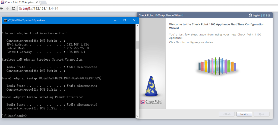The height and width of the screenshot is (125, 278).
Task: Click Default Gateway value 192.168.1.1
Action: (x=76, y=52)
